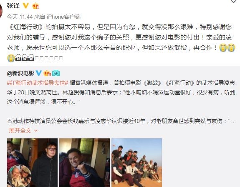The image size is (240, 187).
Task: Click 张译's profile avatar at top left
Action: click(x=1, y=11)
